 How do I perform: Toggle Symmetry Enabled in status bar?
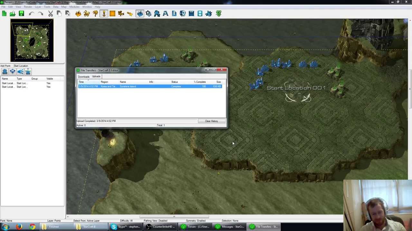tap(196, 221)
